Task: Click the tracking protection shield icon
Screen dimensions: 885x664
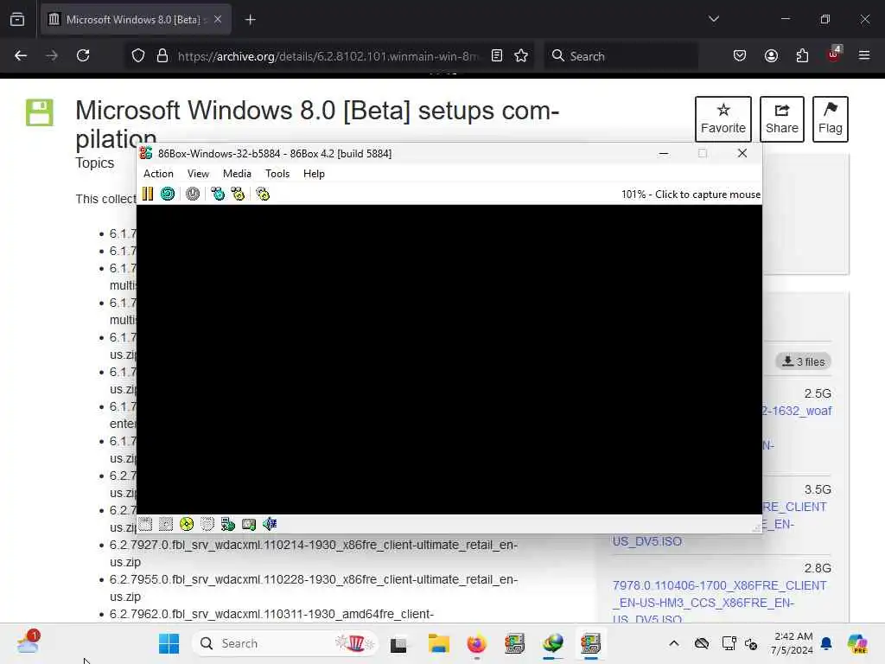Action: [x=138, y=56]
